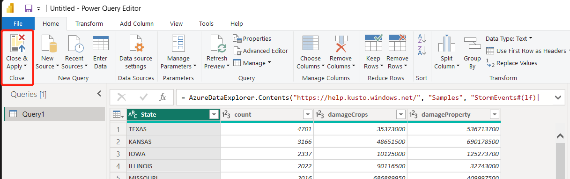Open the Data Type: Text dropdown
Viewport: 570px width, 179px height.
pos(509,39)
